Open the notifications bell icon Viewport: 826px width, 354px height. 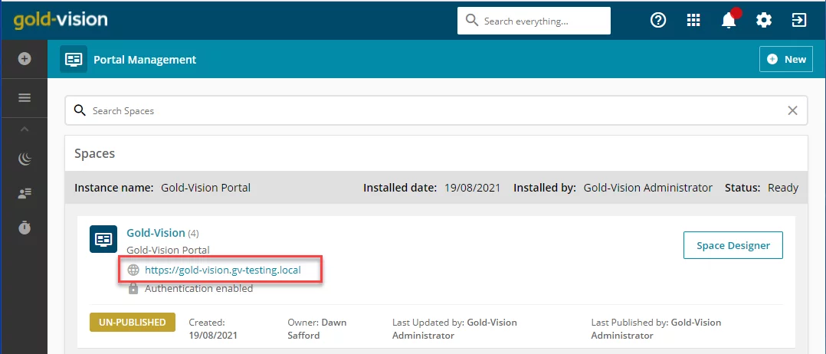coord(729,21)
